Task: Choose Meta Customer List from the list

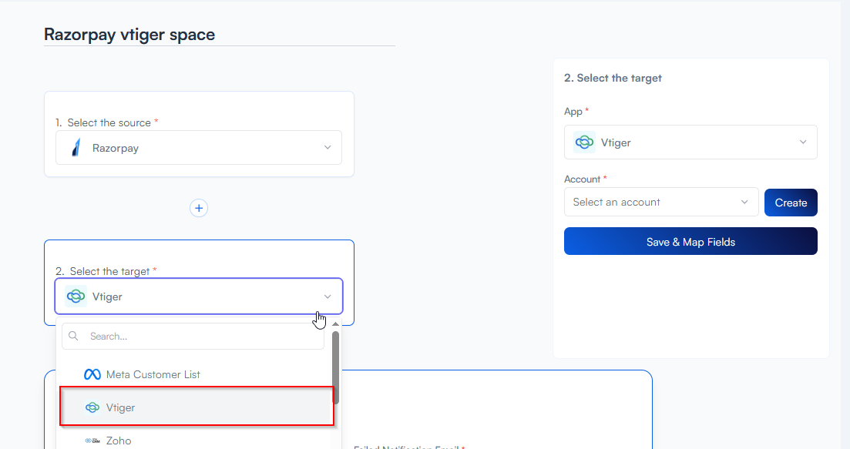Action: (153, 374)
